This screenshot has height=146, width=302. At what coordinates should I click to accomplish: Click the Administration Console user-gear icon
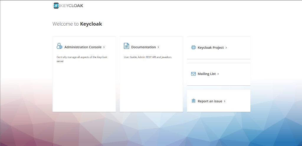tap(59, 46)
